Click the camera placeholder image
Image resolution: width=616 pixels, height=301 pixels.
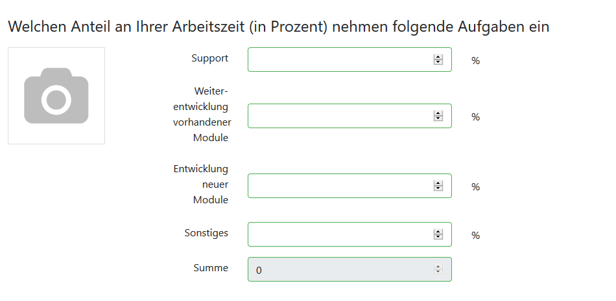click(56, 96)
